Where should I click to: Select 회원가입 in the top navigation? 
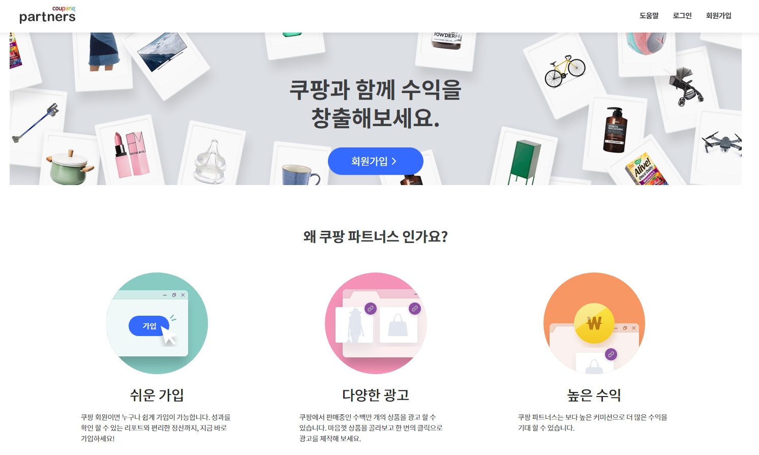pos(718,16)
